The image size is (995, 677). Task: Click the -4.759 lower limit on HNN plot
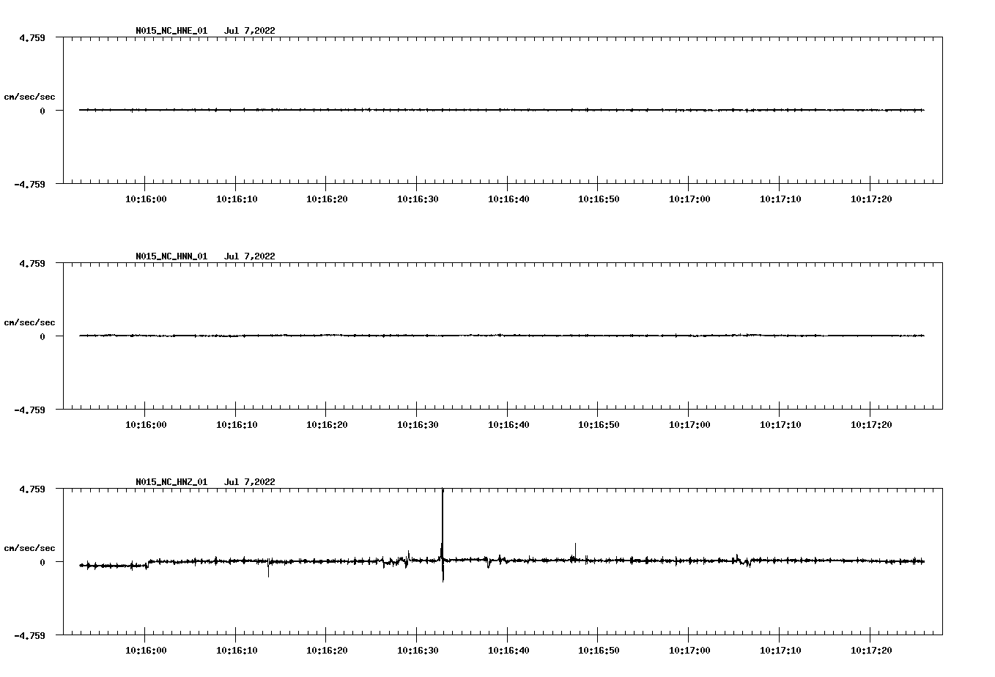coord(30,410)
